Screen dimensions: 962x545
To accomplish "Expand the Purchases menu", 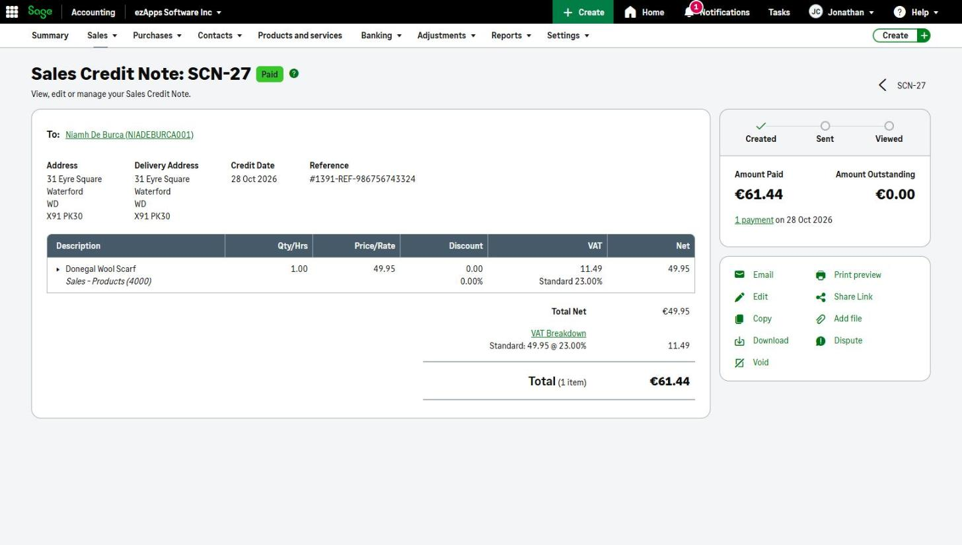I will (x=157, y=36).
